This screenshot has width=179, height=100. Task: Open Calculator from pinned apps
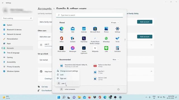coord(117,49)
